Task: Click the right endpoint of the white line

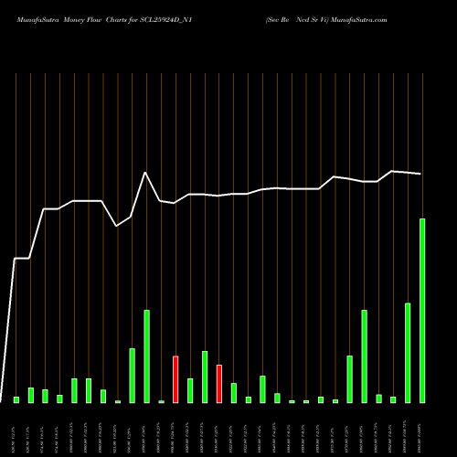Action: [x=420, y=174]
